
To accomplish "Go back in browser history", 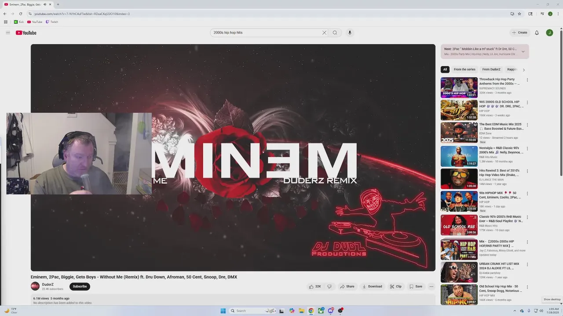I will (x=5, y=14).
